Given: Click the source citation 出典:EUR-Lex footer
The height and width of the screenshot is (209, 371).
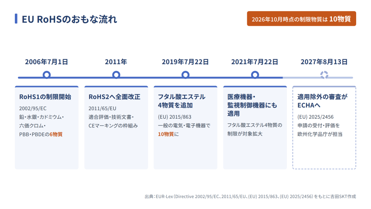Looking at the screenshot, I should (250, 196).
